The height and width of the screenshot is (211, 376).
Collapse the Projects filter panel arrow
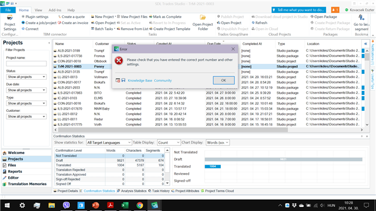pyautogui.click(x=49, y=43)
